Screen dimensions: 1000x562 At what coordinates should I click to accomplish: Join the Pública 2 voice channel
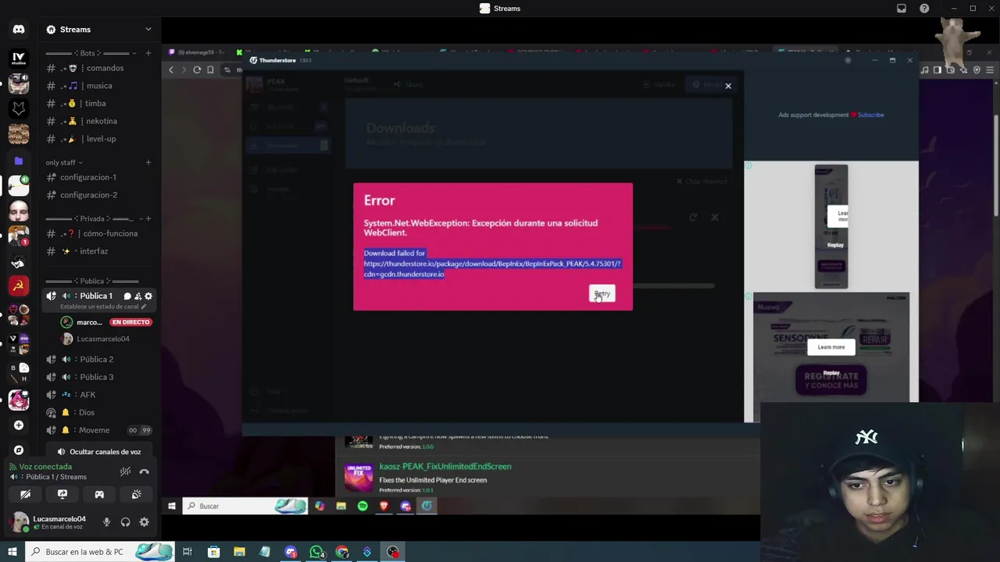click(98, 359)
